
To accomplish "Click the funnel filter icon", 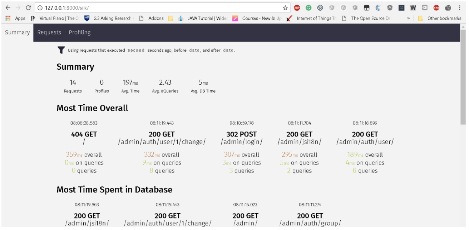I will pos(61,50).
